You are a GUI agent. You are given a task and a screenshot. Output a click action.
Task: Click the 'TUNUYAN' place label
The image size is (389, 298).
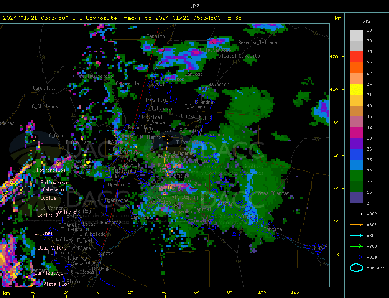pyautogui.click(x=100, y=269)
